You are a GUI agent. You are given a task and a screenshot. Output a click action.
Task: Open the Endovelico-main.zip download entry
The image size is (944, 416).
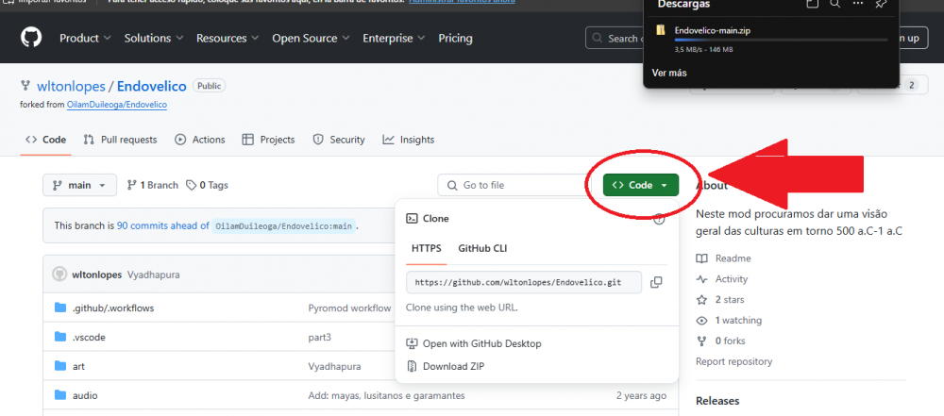[x=712, y=30]
